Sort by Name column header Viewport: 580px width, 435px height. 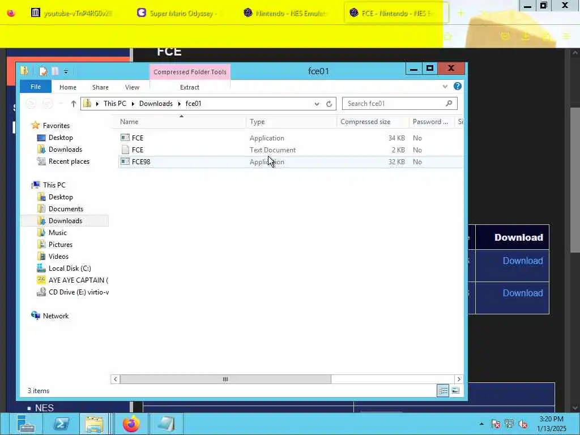tap(129, 122)
